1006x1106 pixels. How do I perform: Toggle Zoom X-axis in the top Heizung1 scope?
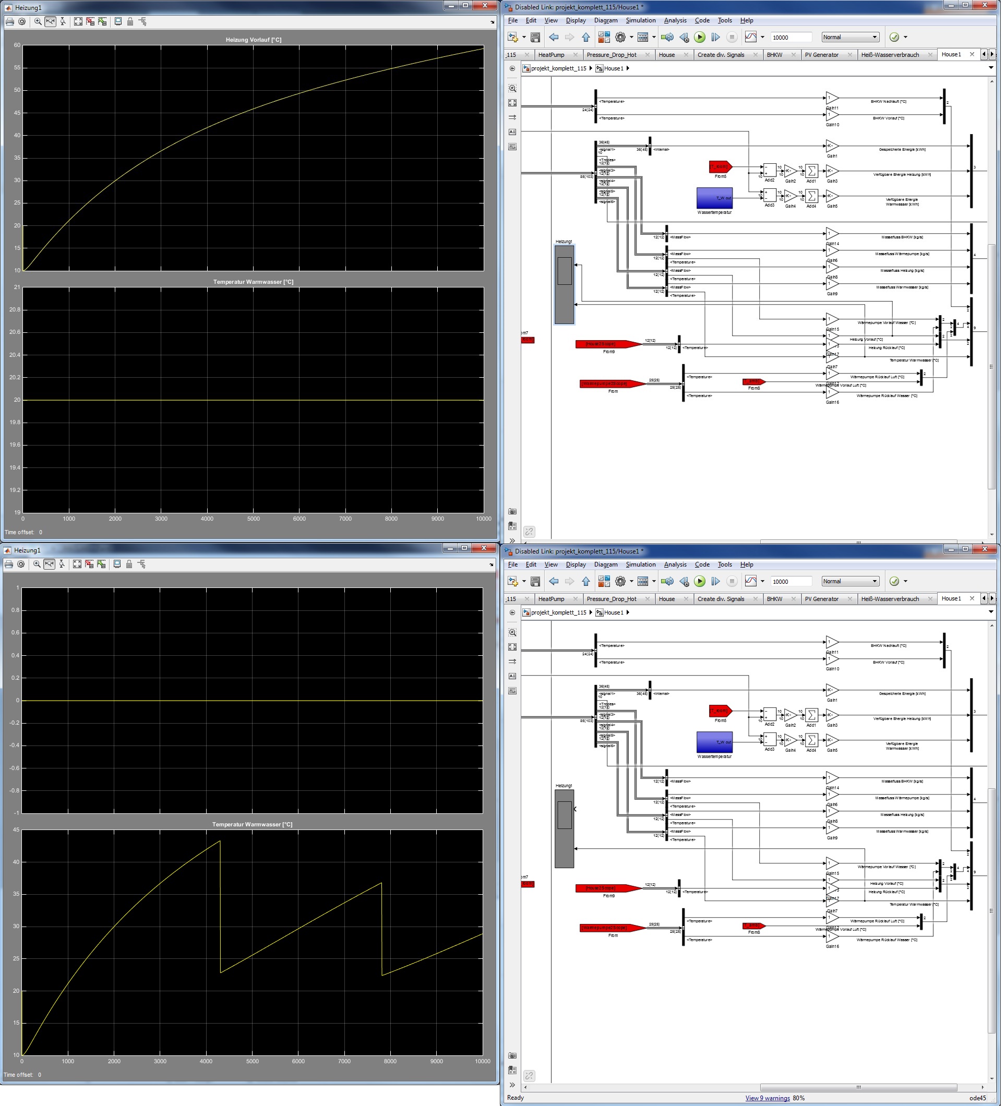coord(51,21)
